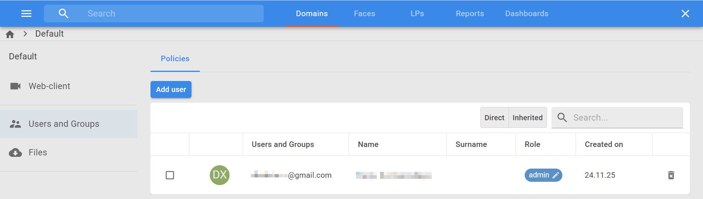Image resolution: width=703 pixels, height=199 pixels.
Task: Click the top bar search magnifier icon
Action: pyautogui.click(x=63, y=14)
